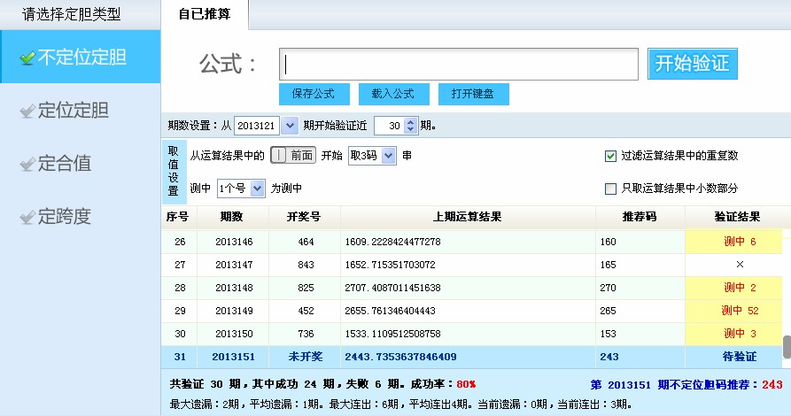Decrease the period count with the down arrow
This screenshot has height=416, width=791.
pos(410,129)
